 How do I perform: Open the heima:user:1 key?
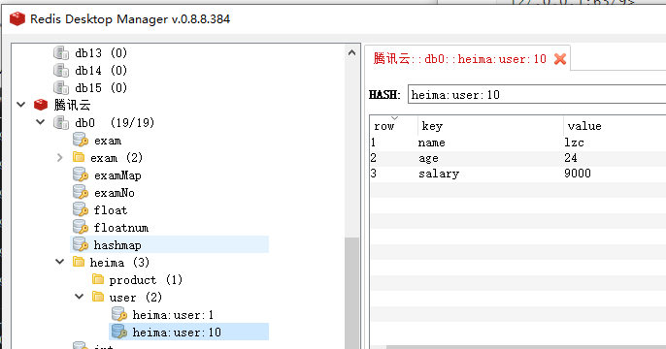(173, 315)
